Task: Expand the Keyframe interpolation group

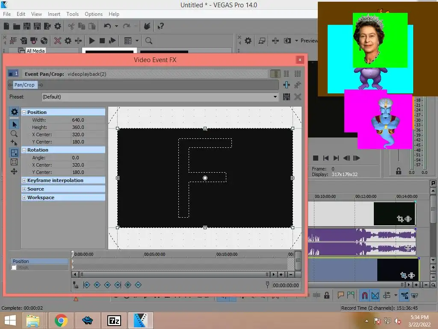Action: (24, 180)
